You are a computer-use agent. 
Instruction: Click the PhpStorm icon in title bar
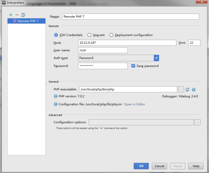coord(4,2)
